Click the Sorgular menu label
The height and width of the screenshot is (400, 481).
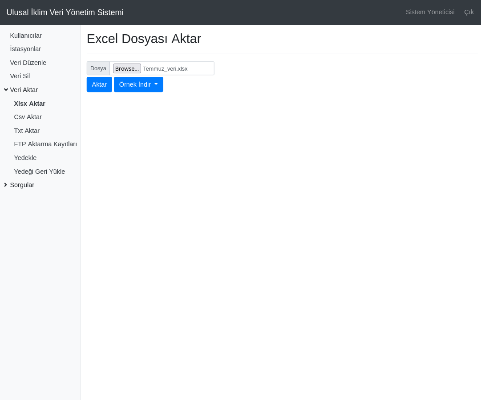(22, 185)
